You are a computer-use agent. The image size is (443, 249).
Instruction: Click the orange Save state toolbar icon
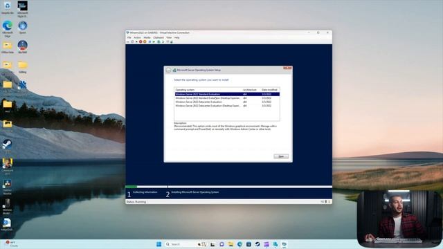(145, 41)
